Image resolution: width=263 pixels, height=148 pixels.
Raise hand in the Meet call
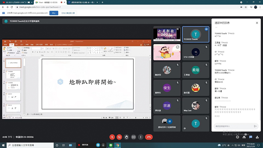[x=126, y=137]
